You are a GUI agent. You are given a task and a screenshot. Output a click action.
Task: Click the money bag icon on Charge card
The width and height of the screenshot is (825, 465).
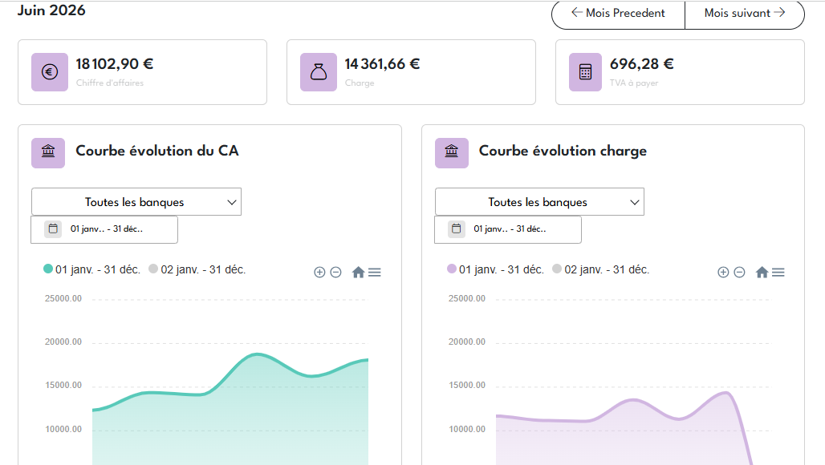pos(319,72)
